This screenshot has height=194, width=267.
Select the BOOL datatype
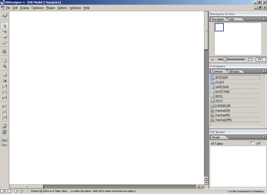[x=235, y=96]
